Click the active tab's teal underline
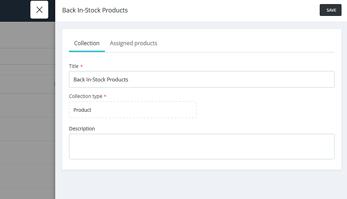Screen dimensions: 347x199 87,51
